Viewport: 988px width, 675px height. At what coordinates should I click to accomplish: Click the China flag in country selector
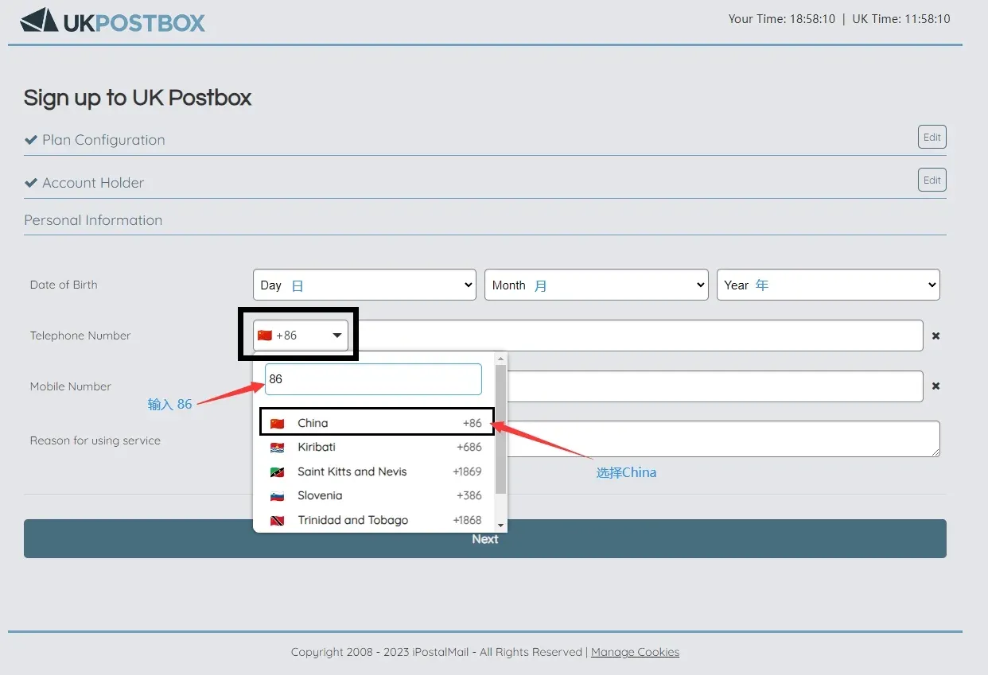pos(265,336)
